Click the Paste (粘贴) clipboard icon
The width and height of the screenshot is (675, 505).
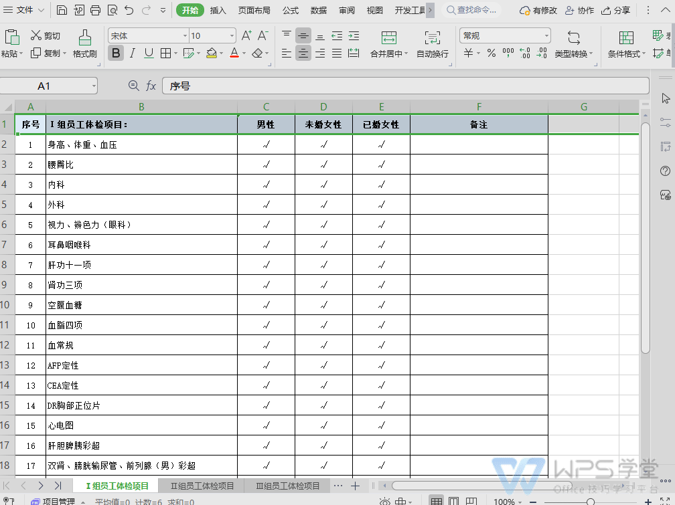pos(11,37)
